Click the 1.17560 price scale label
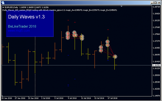The image size is (162, 101). [x=156, y=34]
